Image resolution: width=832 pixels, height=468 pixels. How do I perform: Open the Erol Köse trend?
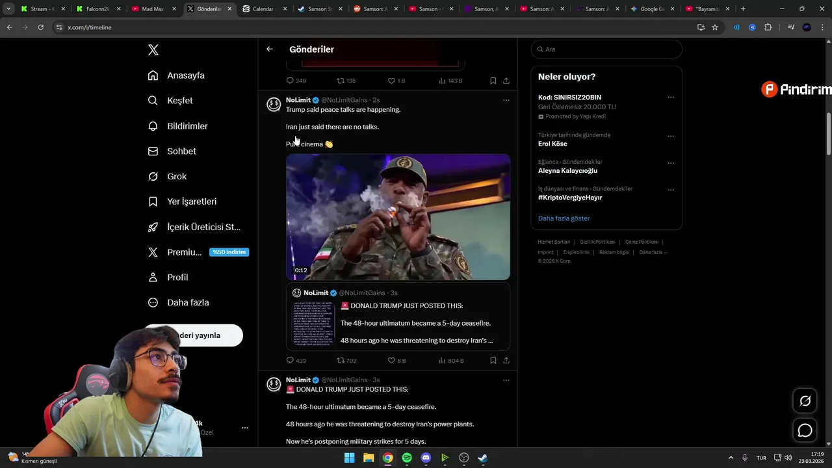point(552,144)
